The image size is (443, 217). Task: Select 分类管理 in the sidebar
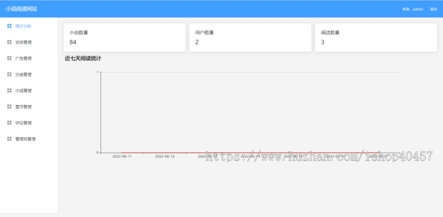tap(29, 75)
